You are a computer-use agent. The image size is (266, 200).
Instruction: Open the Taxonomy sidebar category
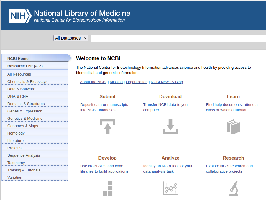(x=16, y=163)
